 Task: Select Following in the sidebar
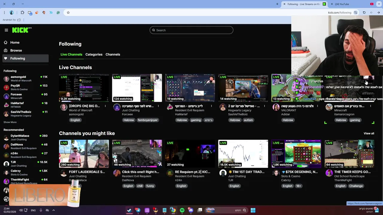[x=25, y=59]
